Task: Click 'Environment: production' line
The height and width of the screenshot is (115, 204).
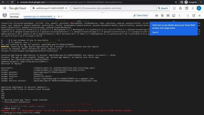Action: coord(16,102)
